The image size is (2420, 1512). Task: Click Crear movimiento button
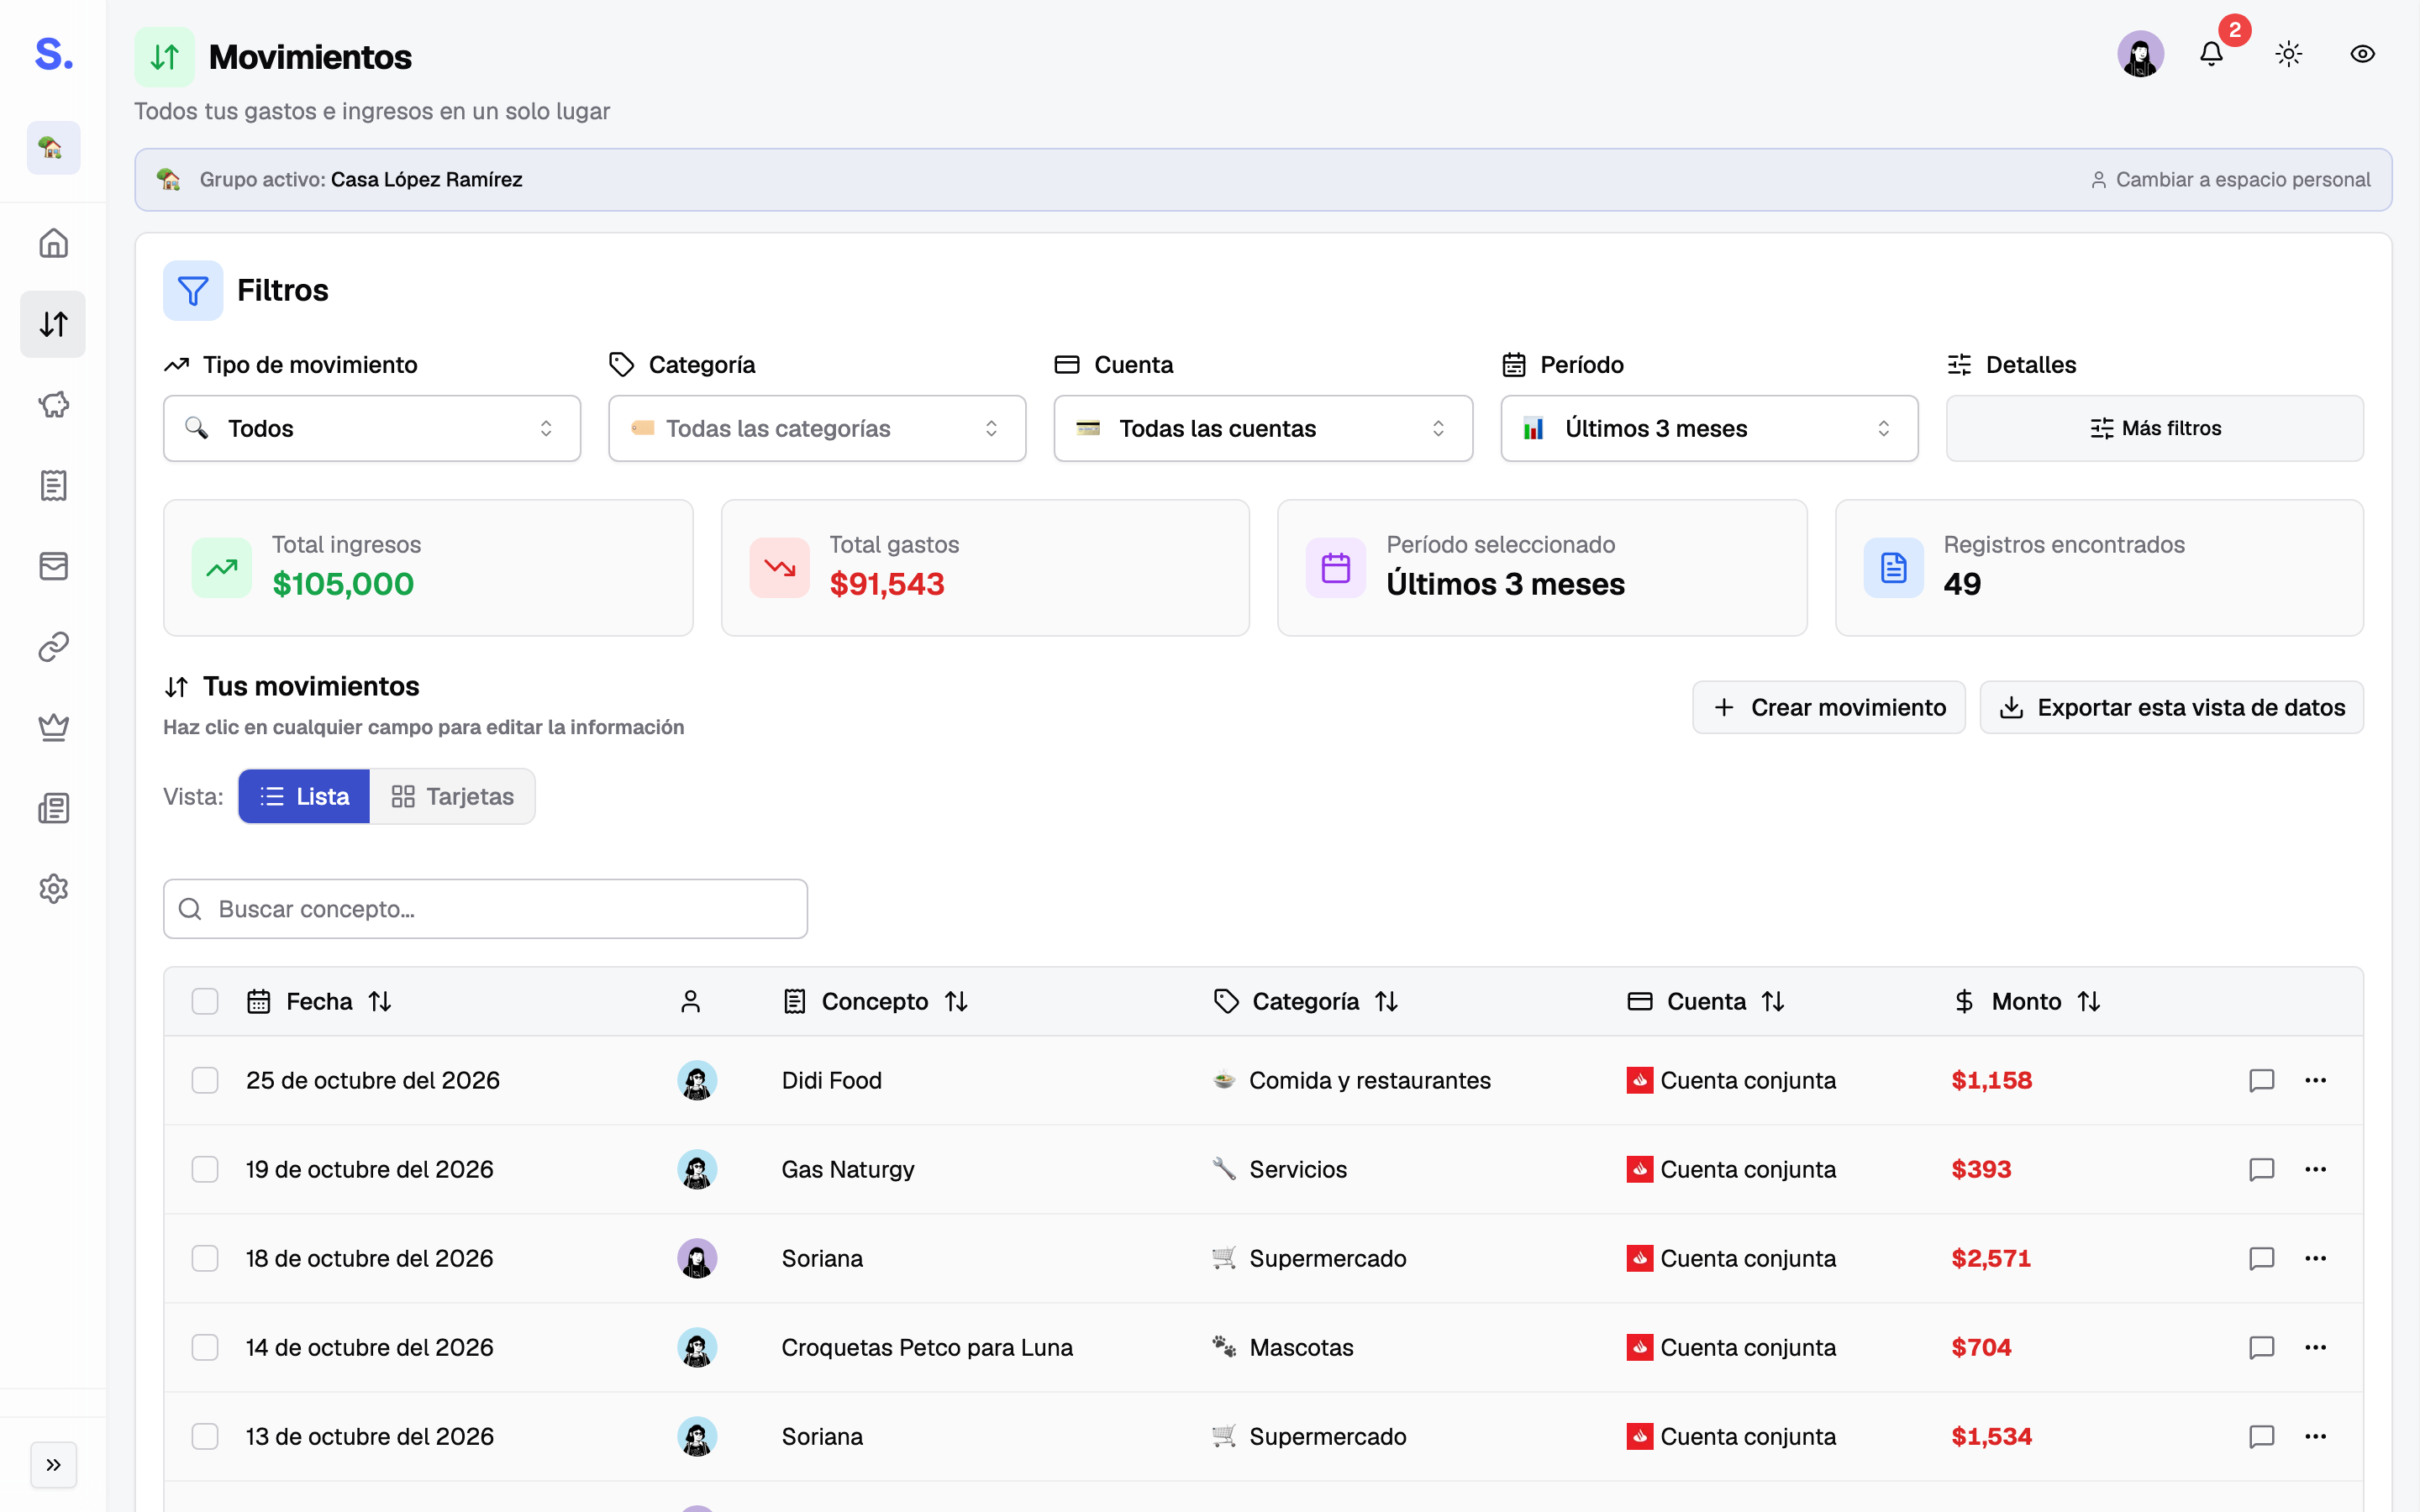pyautogui.click(x=1828, y=707)
